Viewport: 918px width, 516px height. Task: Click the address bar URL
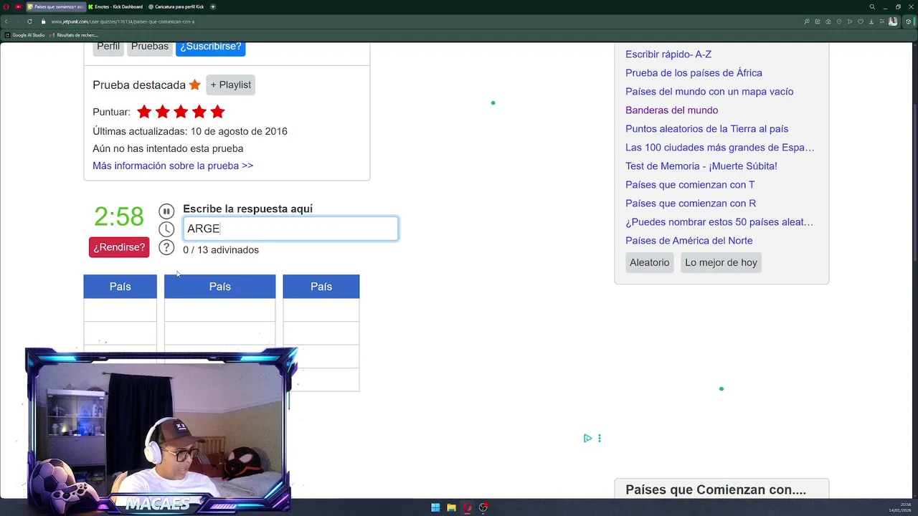click(123, 21)
